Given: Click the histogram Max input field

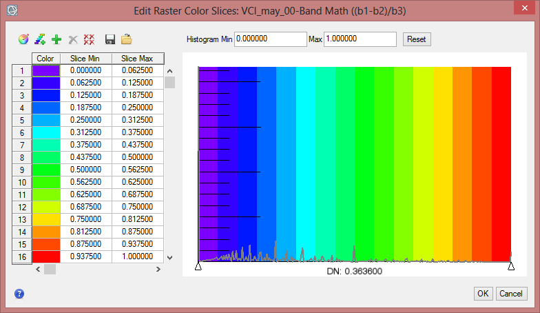Looking at the screenshot, I should (x=360, y=39).
